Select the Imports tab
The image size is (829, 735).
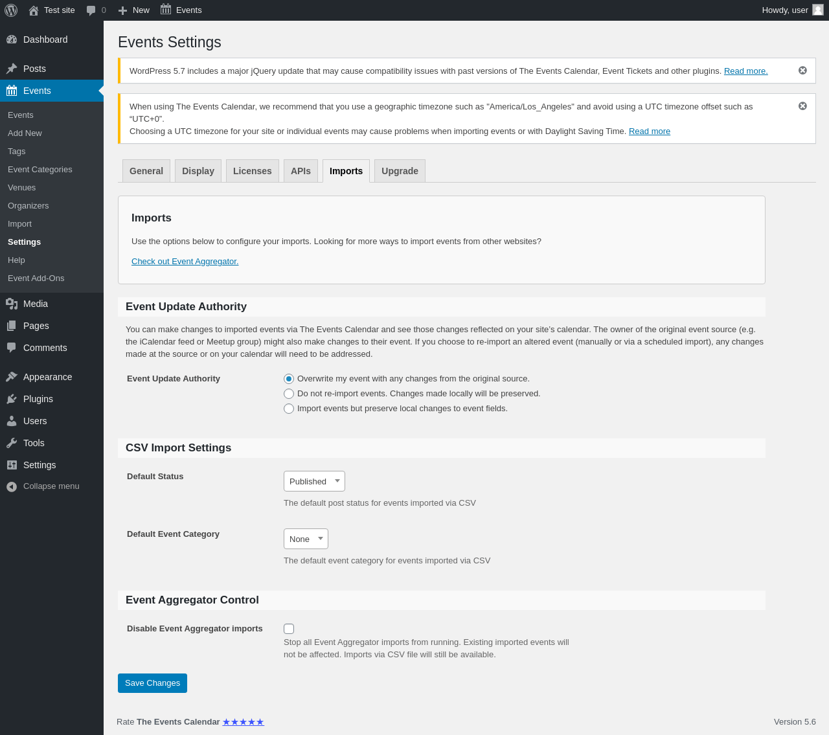pyautogui.click(x=346, y=171)
